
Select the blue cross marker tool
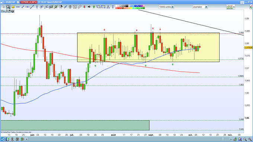[x=65, y=7]
